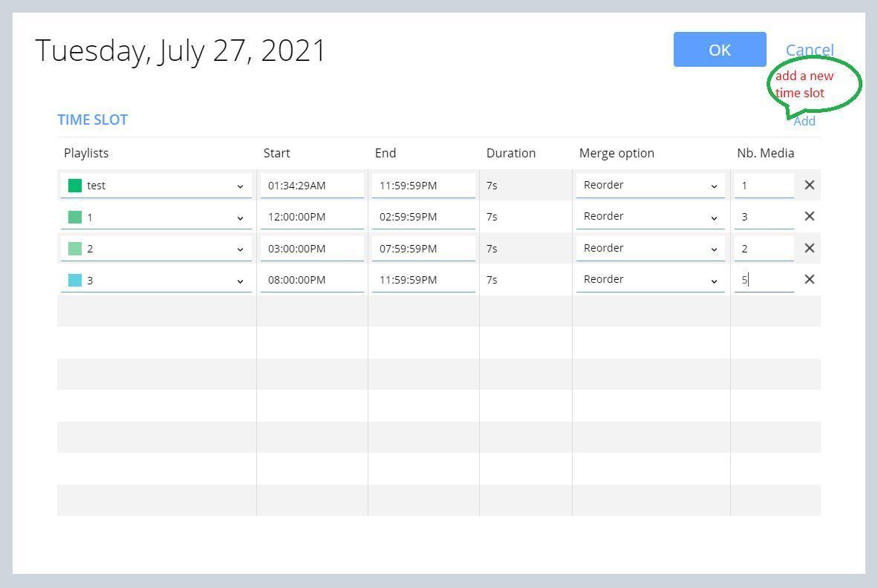Open Merge option dropdown in test row

[650, 185]
